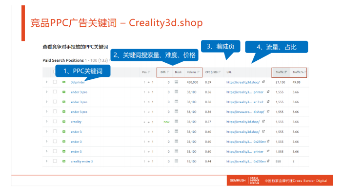The image size is (343, 196).
Task: Click SERP block icon in creality keyword row
Action: [x=176, y=122]
